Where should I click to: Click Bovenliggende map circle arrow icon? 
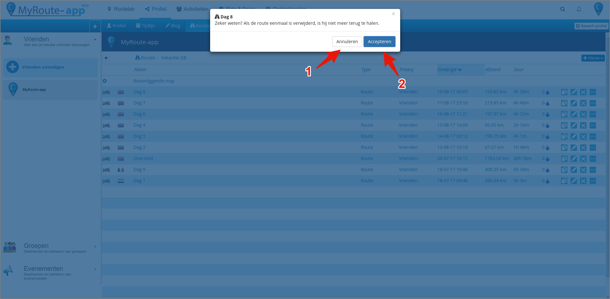coord(105,81)
